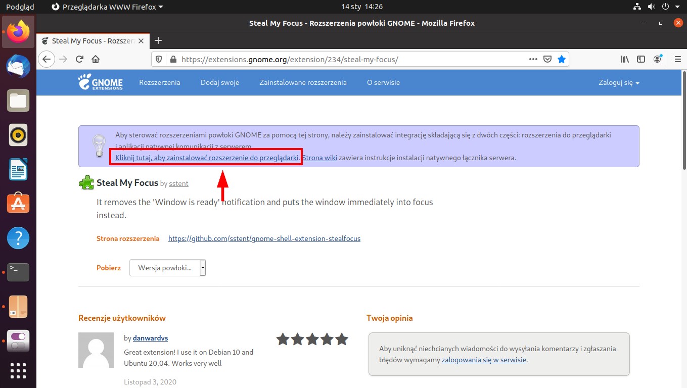Open the Firefox hamburger menu
This screenshot has width=687, height=388.
[678, 59]
